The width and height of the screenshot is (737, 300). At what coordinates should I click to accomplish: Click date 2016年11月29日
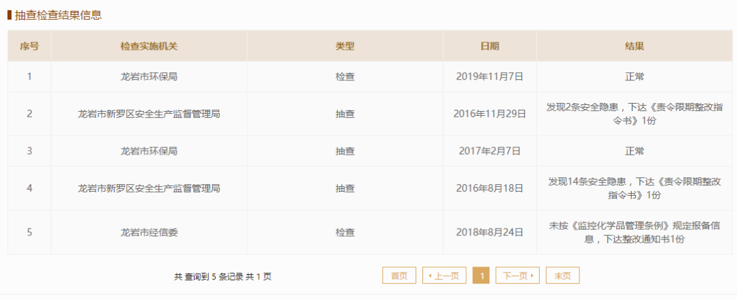pyautogui.click(x=489, y=114)
